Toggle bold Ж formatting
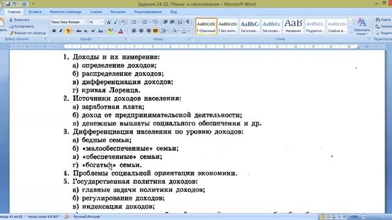392x220 pixels. click(54, 31)
